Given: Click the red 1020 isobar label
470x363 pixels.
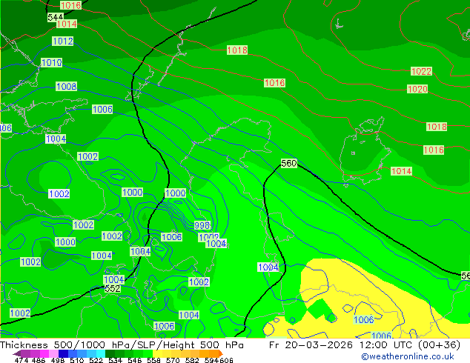Looking at the screenshot, I should pos(417,89).
